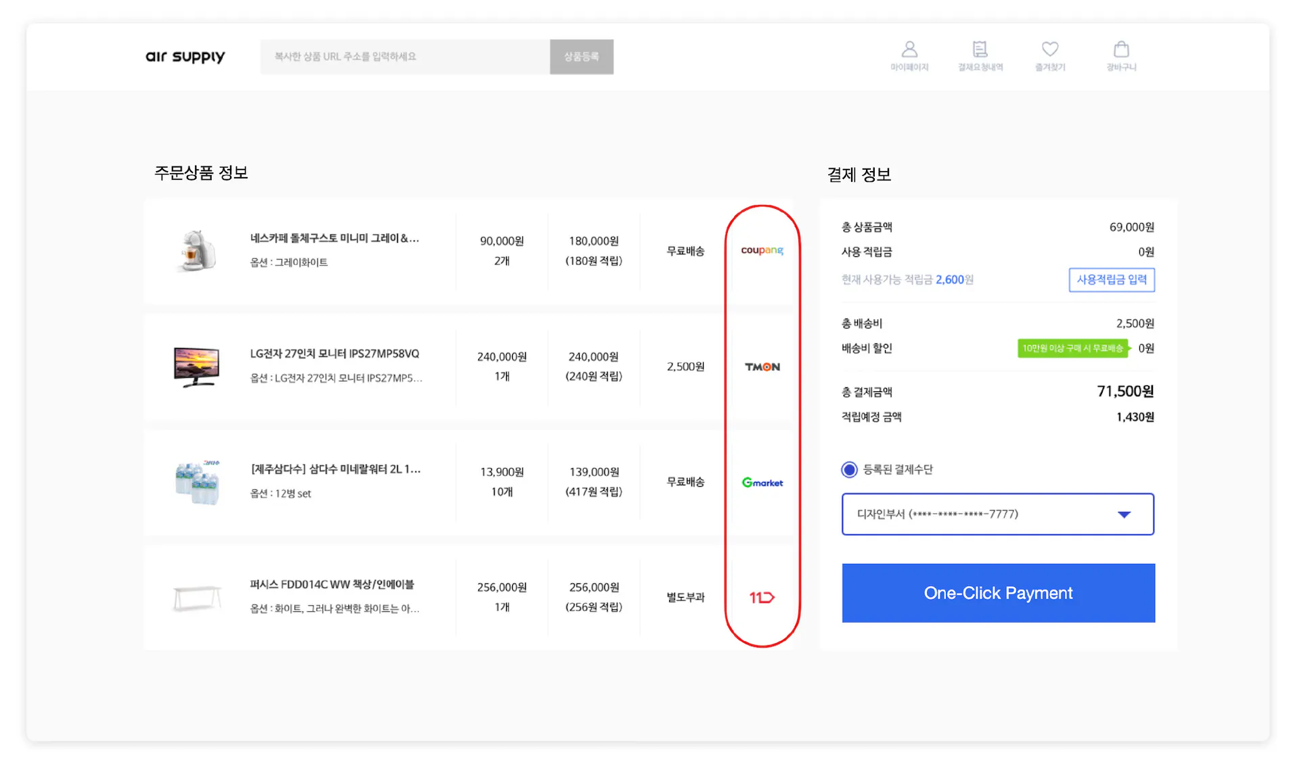1299x770 pixels.
Task: Click the green free shipping badge
Action: pyautogui.click(x=1072, y=348)
